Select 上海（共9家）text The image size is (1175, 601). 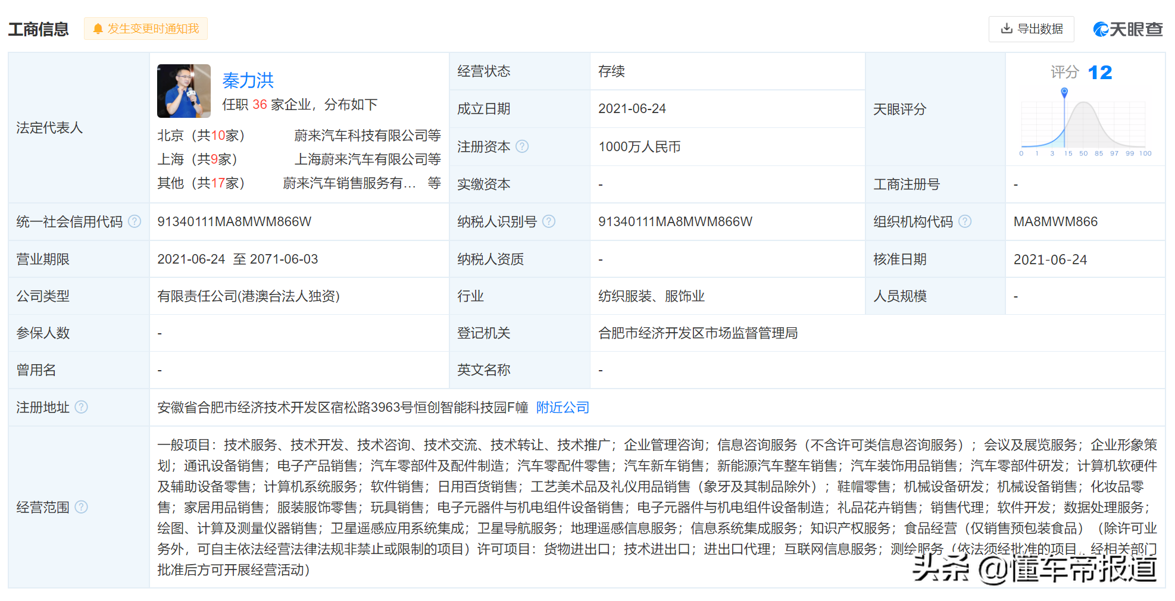click(198, 159)
